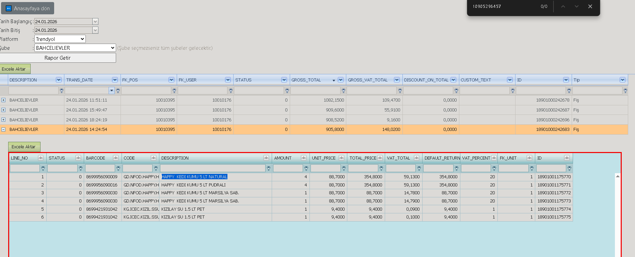Expand the 18:24:19 BAHCELIEVLER row

[3, 120]
